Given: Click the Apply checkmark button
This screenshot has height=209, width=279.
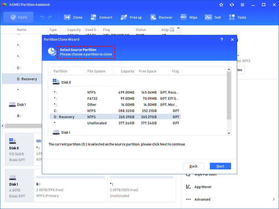Looking at the screenshot, I should click(18, 17).
